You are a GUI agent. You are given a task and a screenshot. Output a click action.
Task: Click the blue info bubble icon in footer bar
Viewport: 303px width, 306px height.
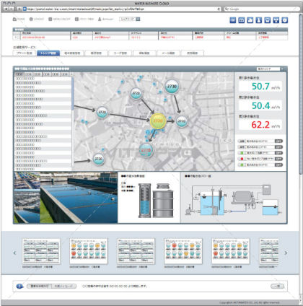click(19, 287)
